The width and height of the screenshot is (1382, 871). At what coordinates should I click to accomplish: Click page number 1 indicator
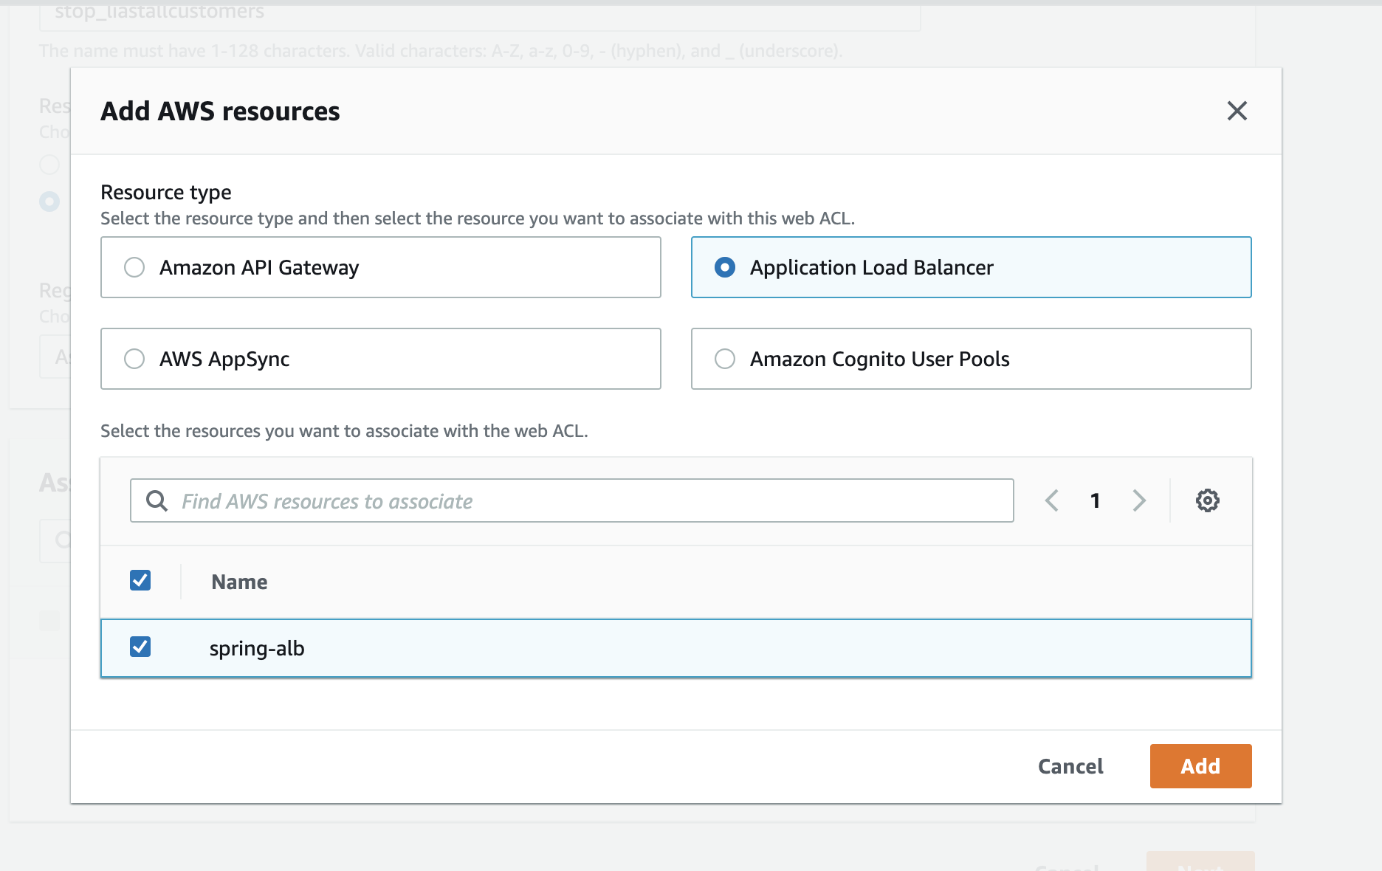[x=1096, y=500]
